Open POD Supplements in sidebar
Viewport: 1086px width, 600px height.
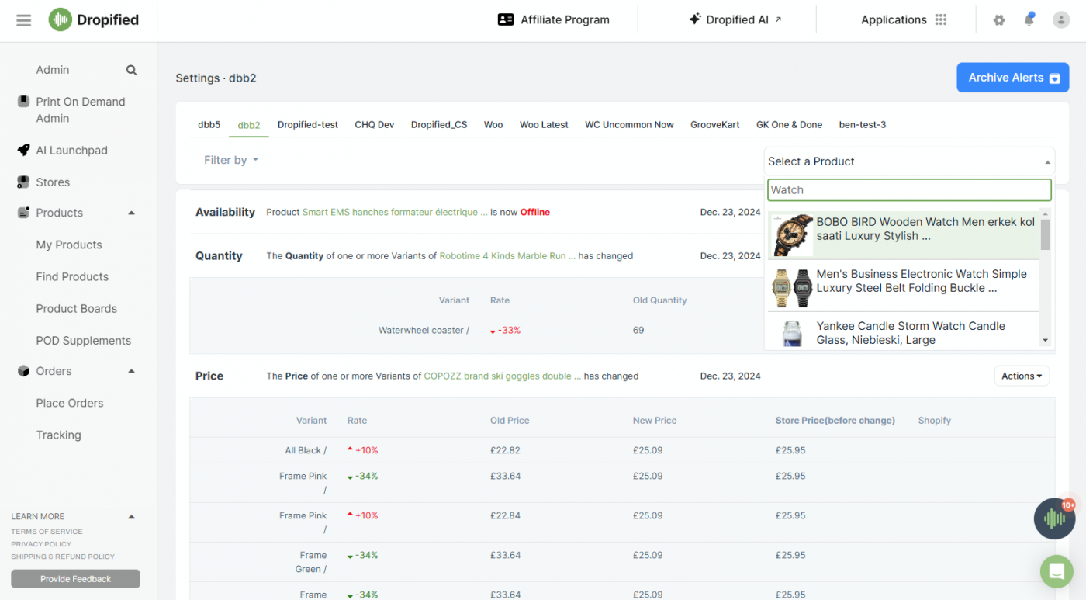(84, 340)
